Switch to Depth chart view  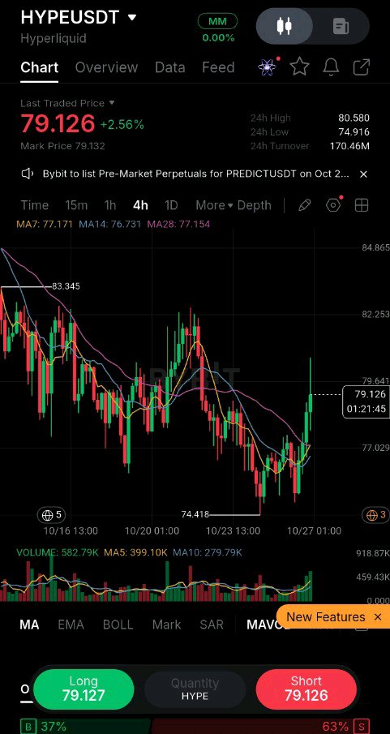point(255,205)
